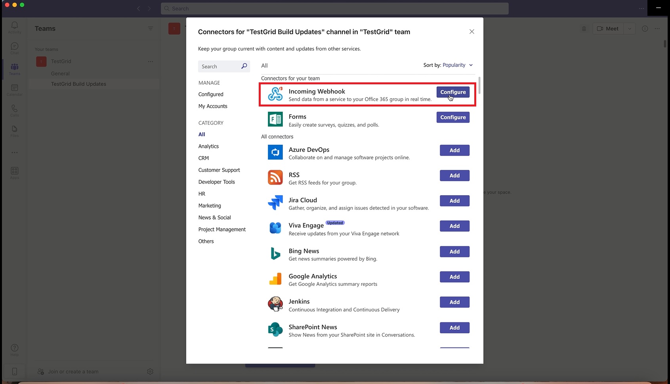Click the Viva Engage Updated badge

point(335,223)
